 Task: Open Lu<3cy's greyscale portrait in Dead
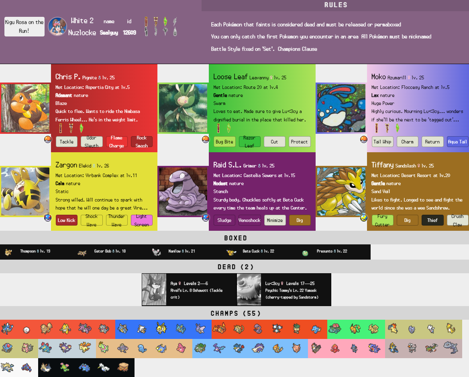(249, 290)
